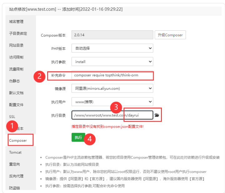The width and height of the screenshot is (225, 193).
Task: Select the 访问限制 tab
Action: [16, 57]
